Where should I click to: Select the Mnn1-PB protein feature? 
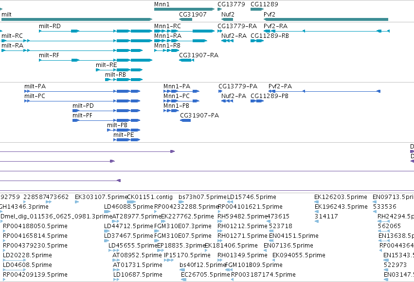pyautogui.click(x=171, y=111)
